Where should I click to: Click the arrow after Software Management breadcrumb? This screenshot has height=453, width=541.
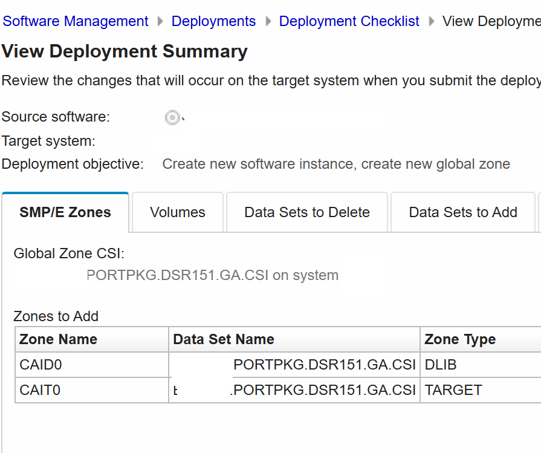click(x=160, y=21)
